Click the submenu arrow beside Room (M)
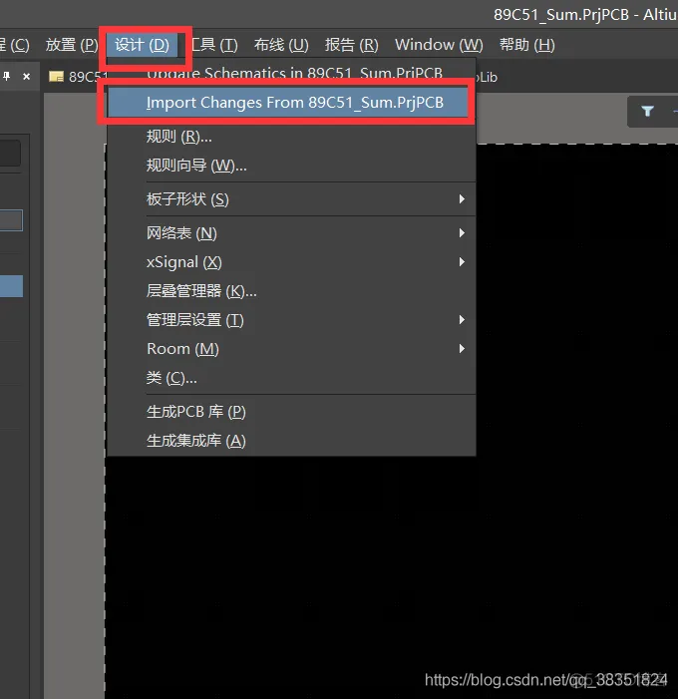Screen dimensions: 678x699 pyautogui.click(x=462, y=349)
